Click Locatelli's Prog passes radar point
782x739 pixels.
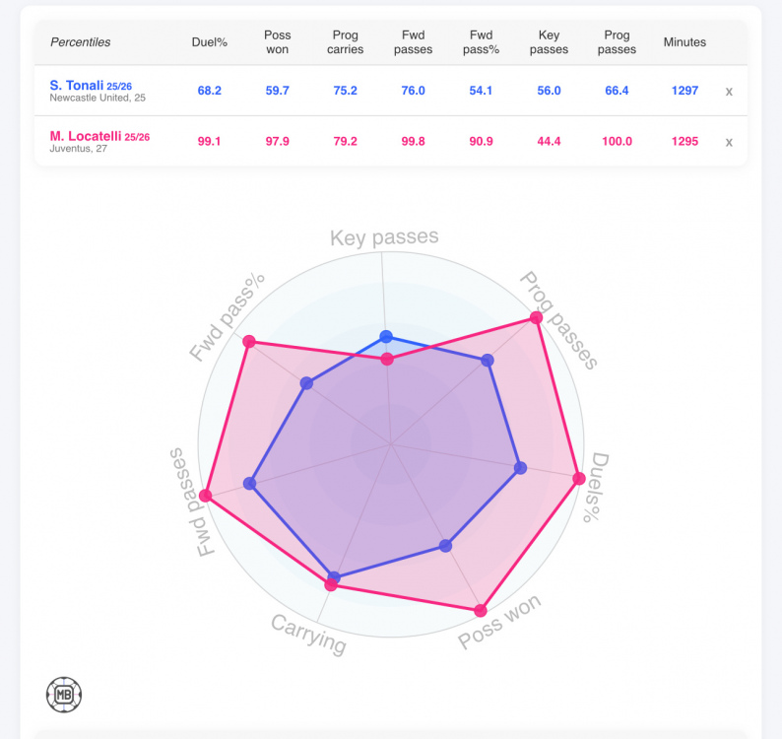(536, 317)
